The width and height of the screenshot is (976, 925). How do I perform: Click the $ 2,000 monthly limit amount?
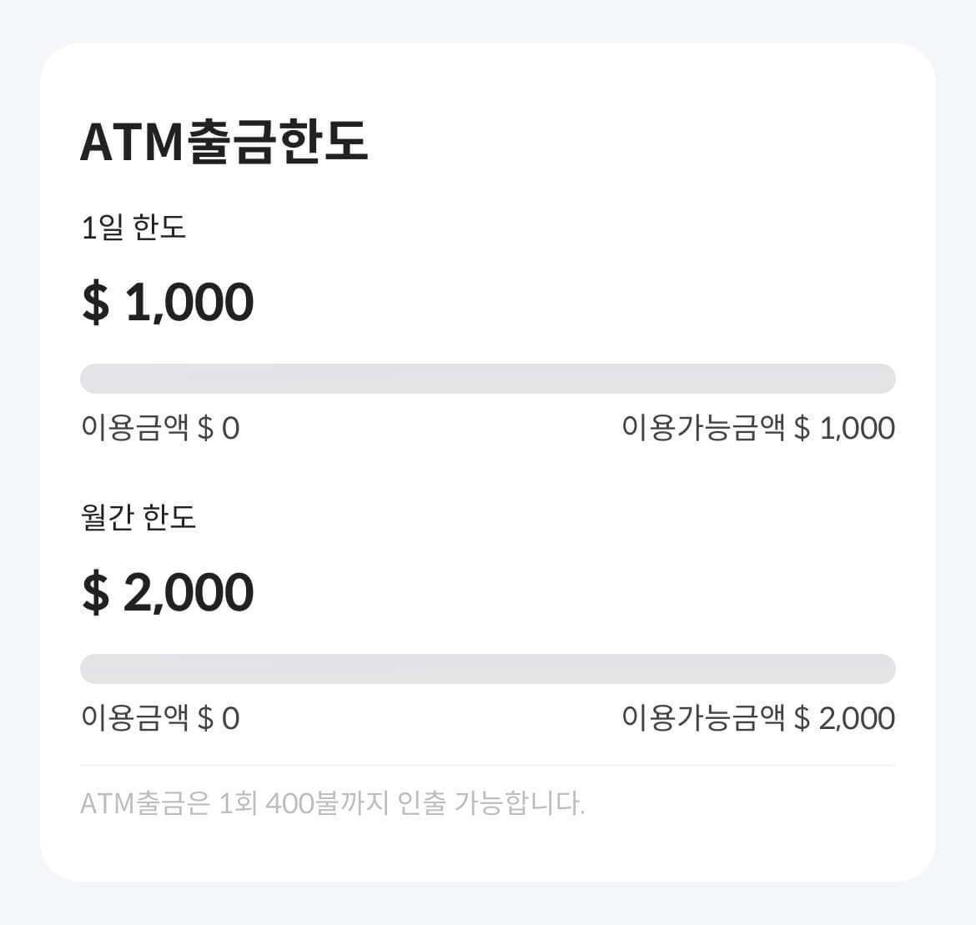click(x=167, y=591)
